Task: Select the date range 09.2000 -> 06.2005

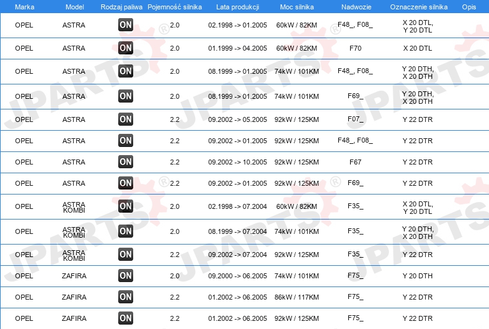Action: coord(238,276)
